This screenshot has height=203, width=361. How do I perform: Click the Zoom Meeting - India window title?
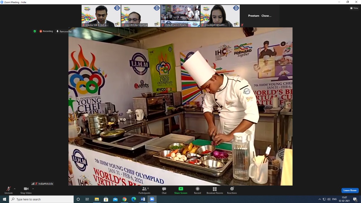coord(15,2)
